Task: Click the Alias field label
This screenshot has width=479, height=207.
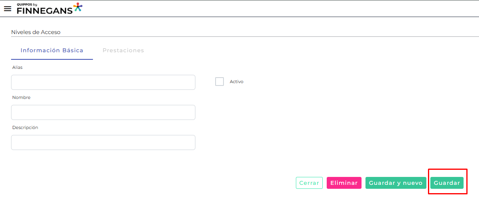Action: pos(17,67)
